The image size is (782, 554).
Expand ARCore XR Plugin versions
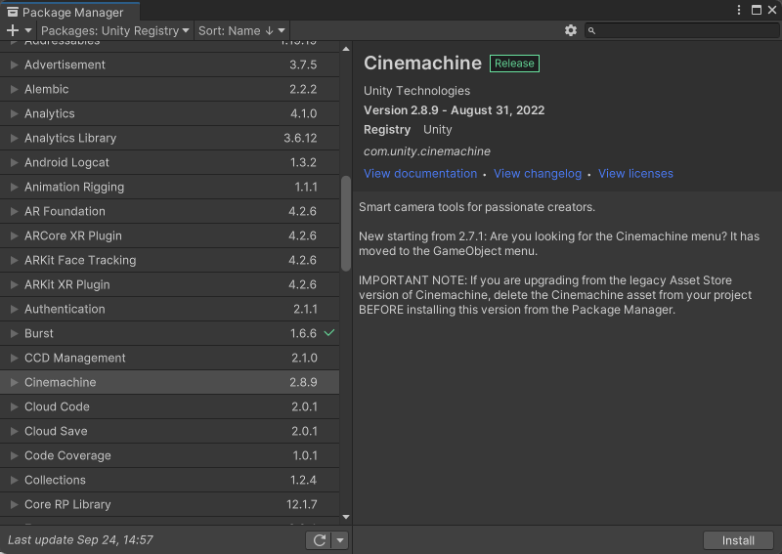tap(14, 235)
